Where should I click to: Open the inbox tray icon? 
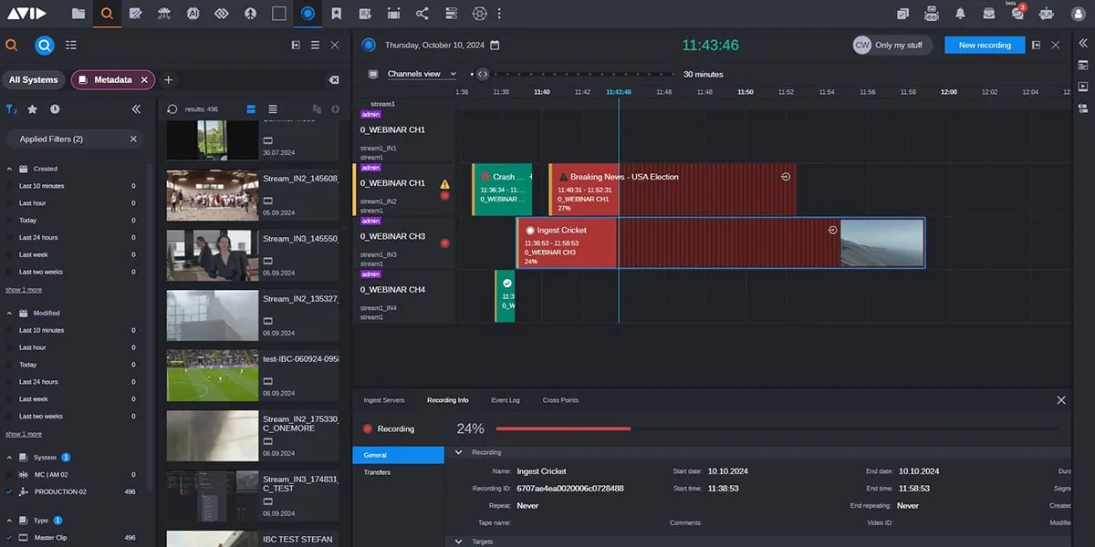[988, 14]
